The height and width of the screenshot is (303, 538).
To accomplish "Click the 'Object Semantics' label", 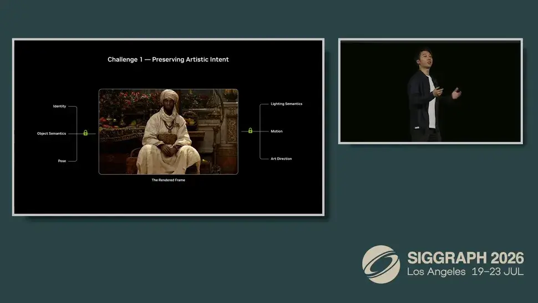I will tap(52, 134).
